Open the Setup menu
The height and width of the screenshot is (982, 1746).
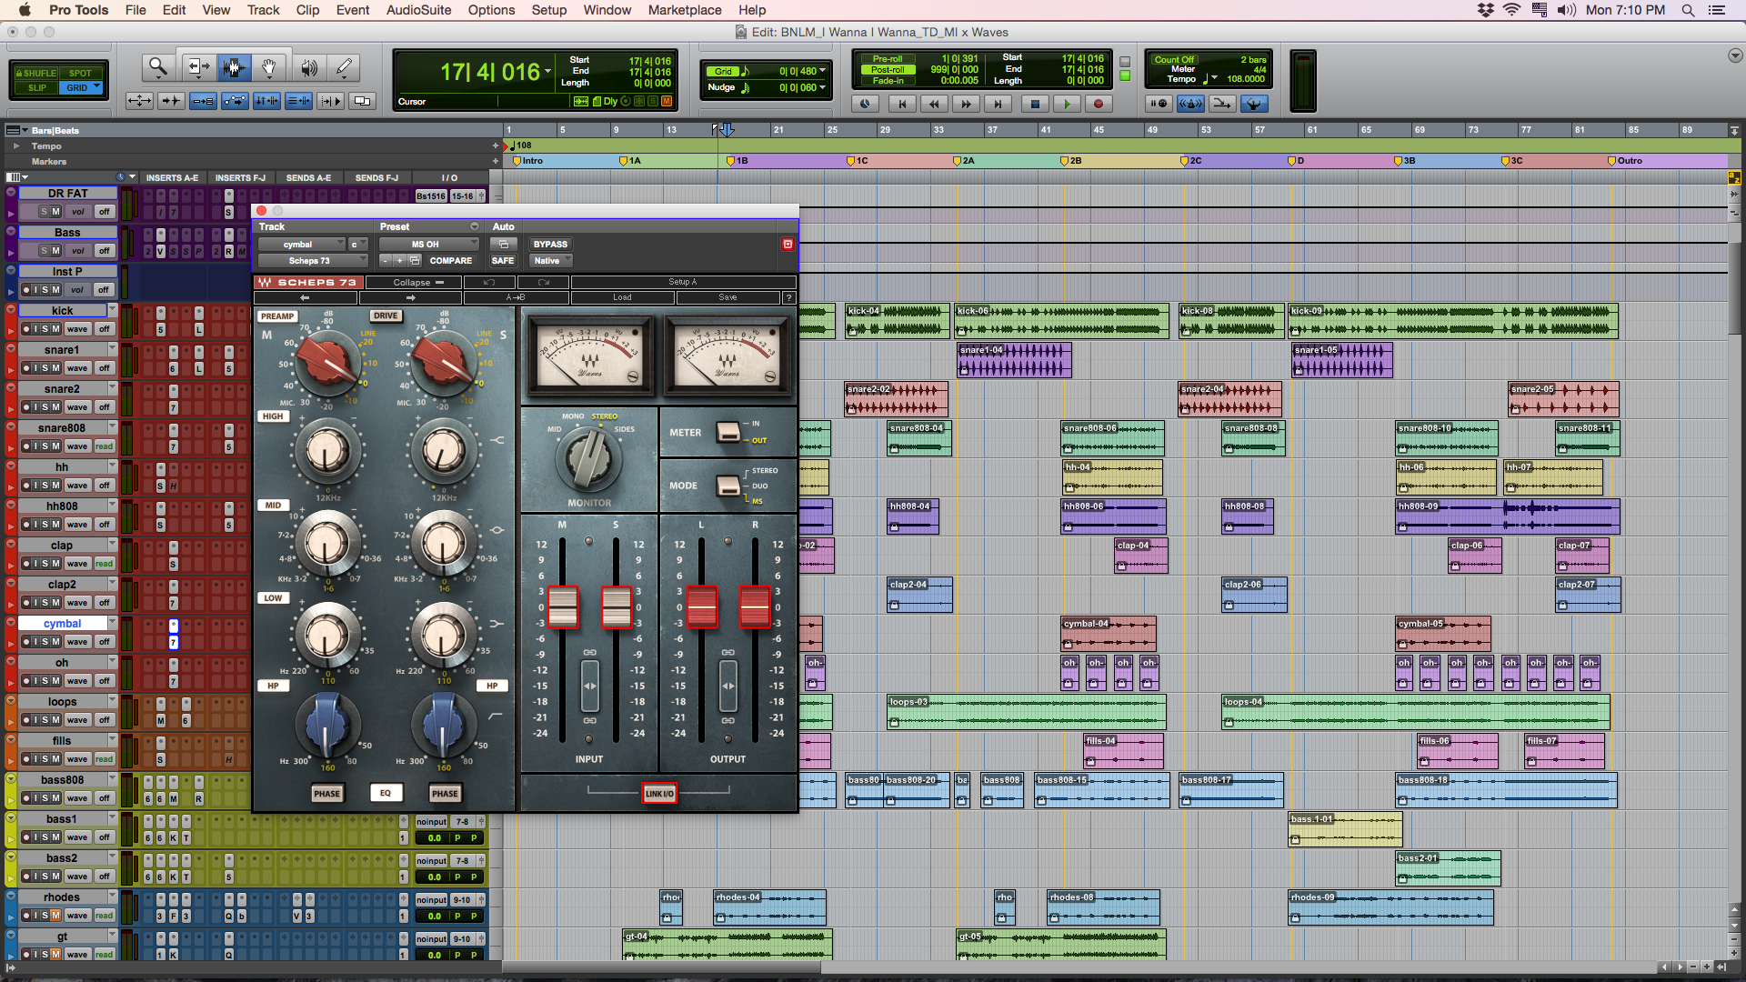(x=548, y=10)
